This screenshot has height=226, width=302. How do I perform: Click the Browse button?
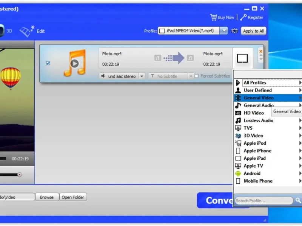pos(47,197)
